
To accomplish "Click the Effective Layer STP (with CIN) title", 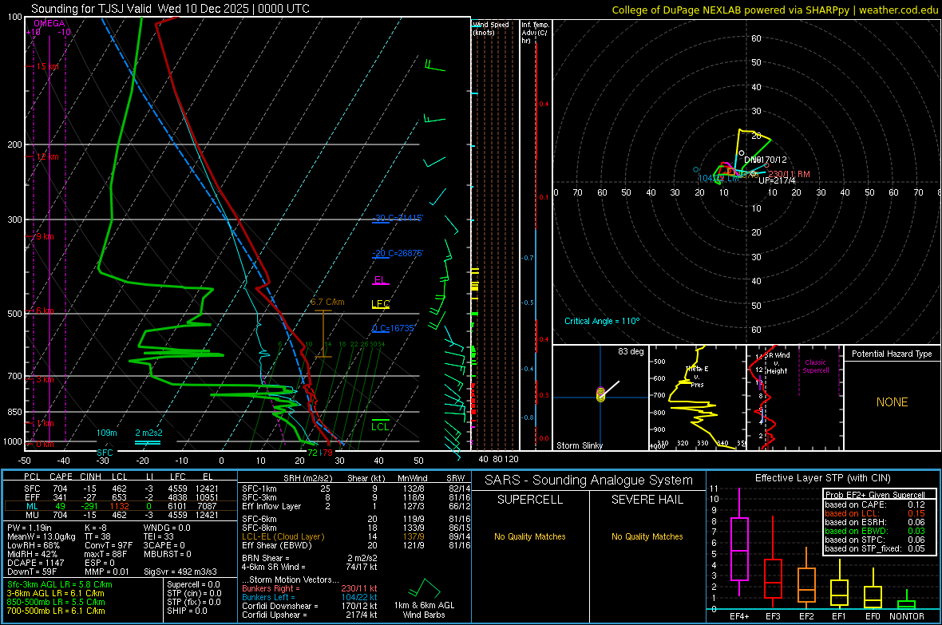I will [x=822, y=478].
